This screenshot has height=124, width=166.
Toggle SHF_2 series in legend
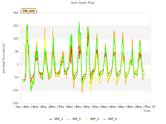coord(74,119)
